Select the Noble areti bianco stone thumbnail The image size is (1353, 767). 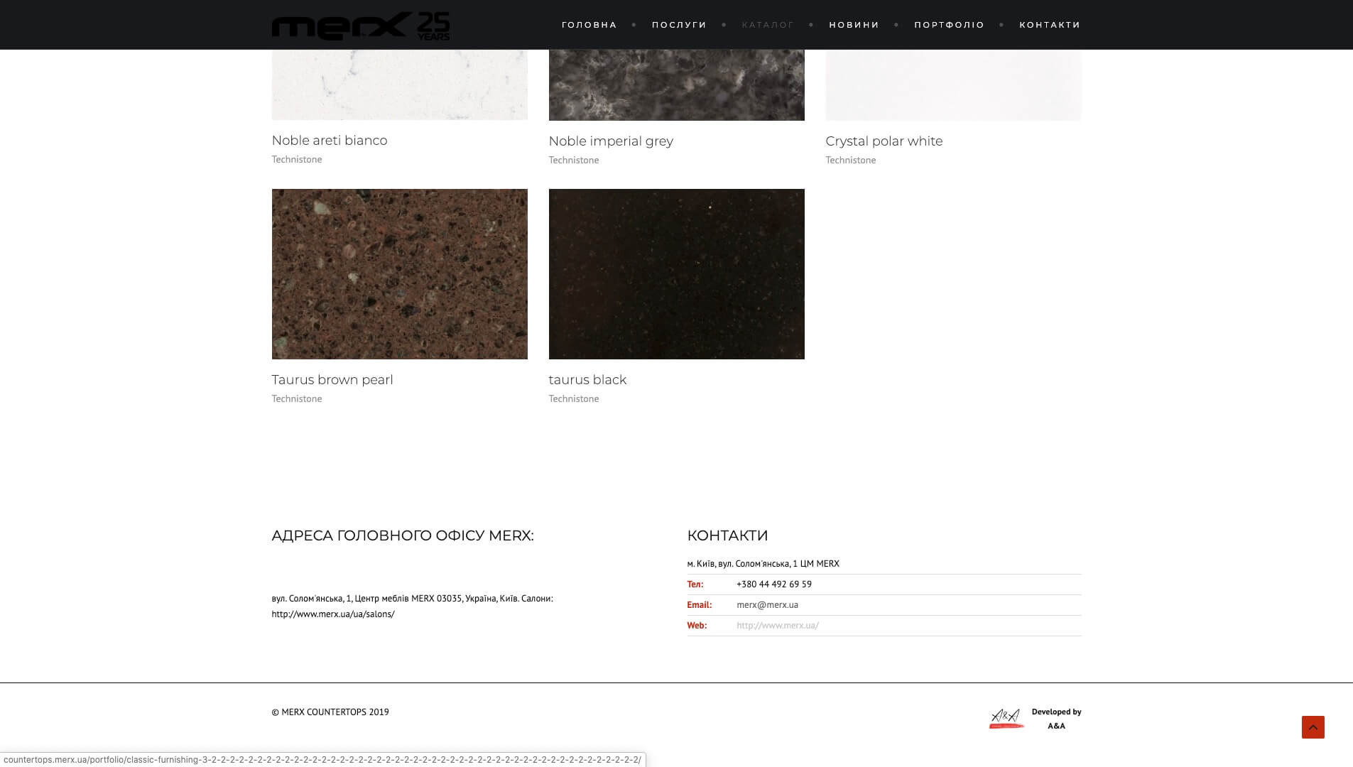click(399, 85)
